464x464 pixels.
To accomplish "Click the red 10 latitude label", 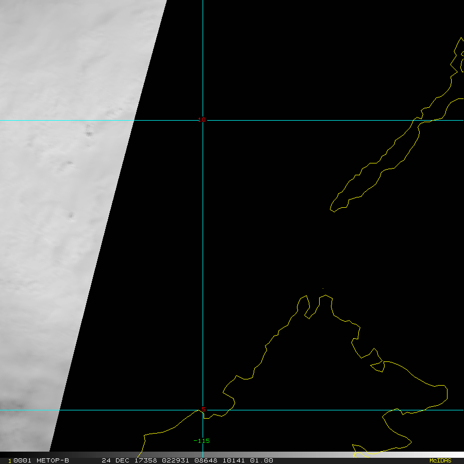I will coord(202,120).
